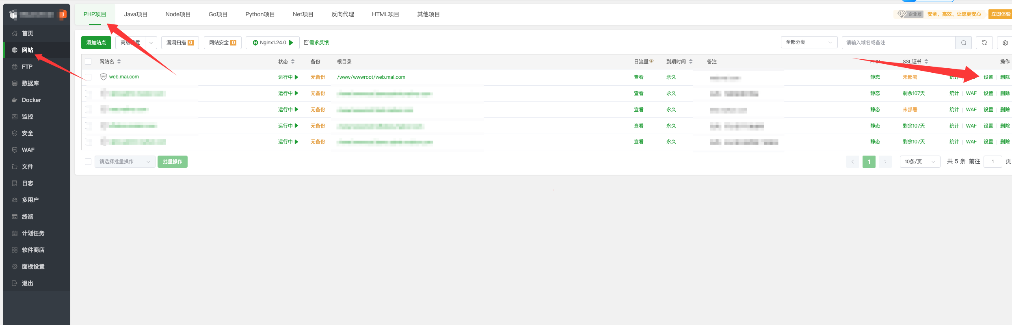
Task: Switch to the Java项目 tab
Action: point(136,14)
